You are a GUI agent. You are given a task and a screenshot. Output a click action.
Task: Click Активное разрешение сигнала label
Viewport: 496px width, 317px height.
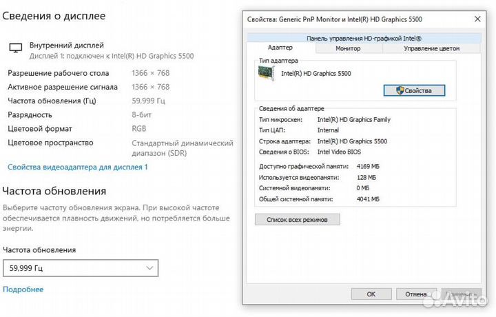(x=63, y=87)
